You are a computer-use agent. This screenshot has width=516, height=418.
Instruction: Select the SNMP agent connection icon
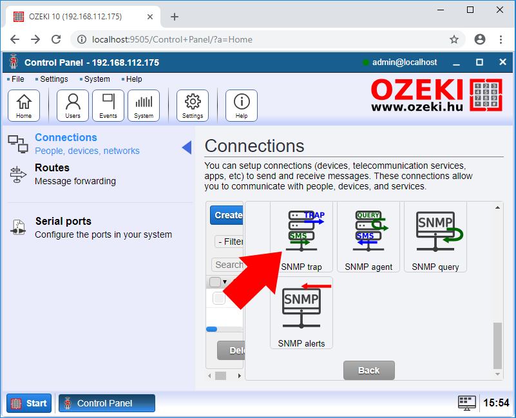point(368,236)
